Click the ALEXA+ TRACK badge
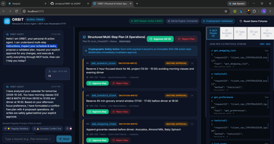 click(x=35, y=20)
